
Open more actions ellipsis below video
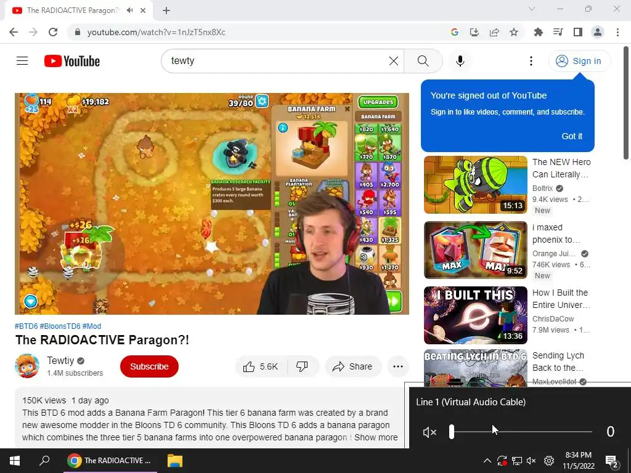coord(398,366)
